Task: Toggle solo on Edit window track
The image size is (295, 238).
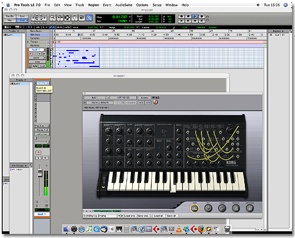Action: click(40, 53)
